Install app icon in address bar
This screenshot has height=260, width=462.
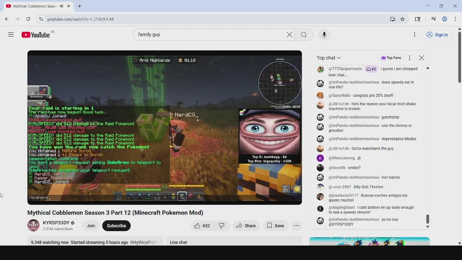(x=393, y=19)
